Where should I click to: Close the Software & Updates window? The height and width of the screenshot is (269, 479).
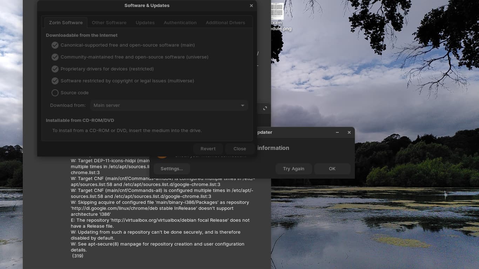251,6
